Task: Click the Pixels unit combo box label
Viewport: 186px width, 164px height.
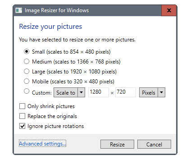Action: click(x=149, y=92)
